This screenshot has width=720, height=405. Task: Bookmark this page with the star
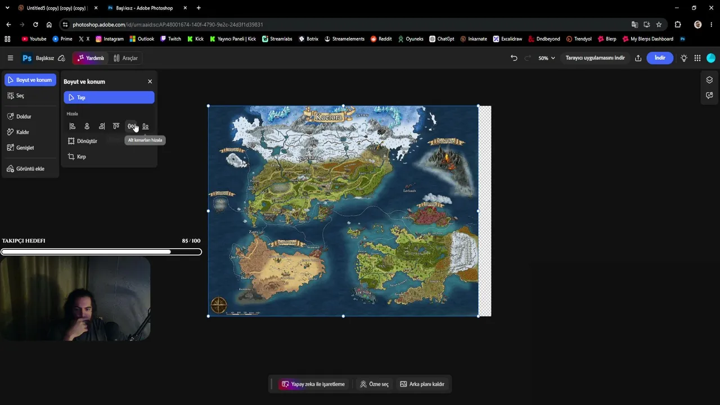point(659,25)
